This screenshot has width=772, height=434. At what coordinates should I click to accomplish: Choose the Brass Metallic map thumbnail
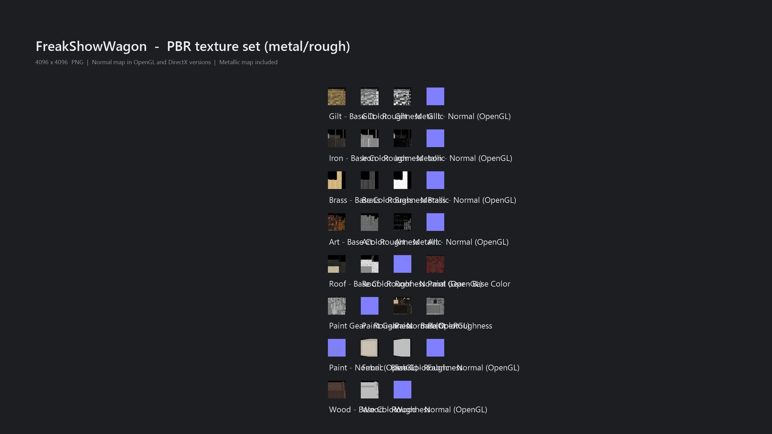(402, 180)
